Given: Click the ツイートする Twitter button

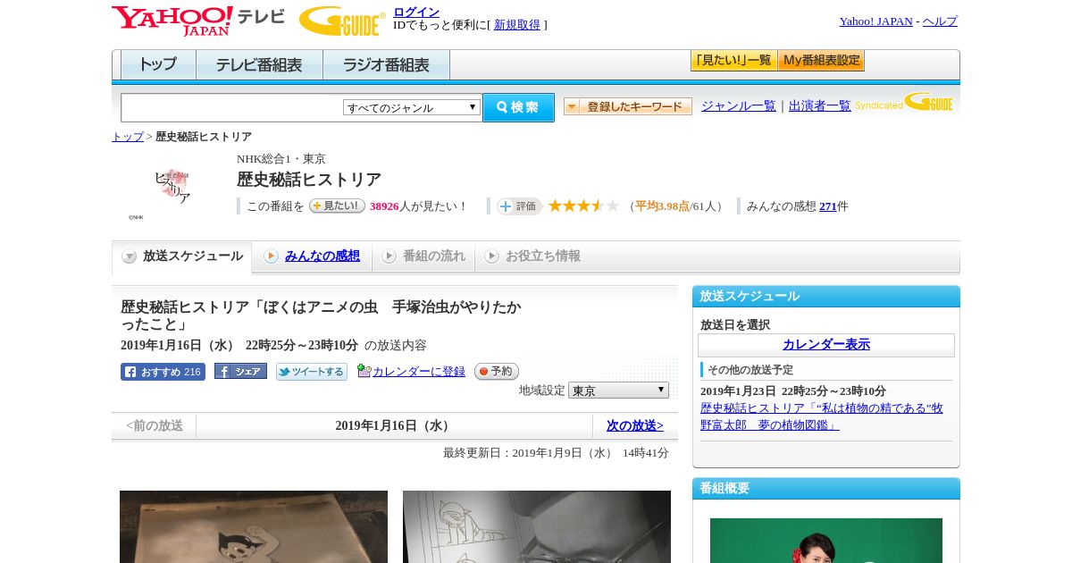Looking at the screenshot, I should pyautogui.click(x=312, y=372).
